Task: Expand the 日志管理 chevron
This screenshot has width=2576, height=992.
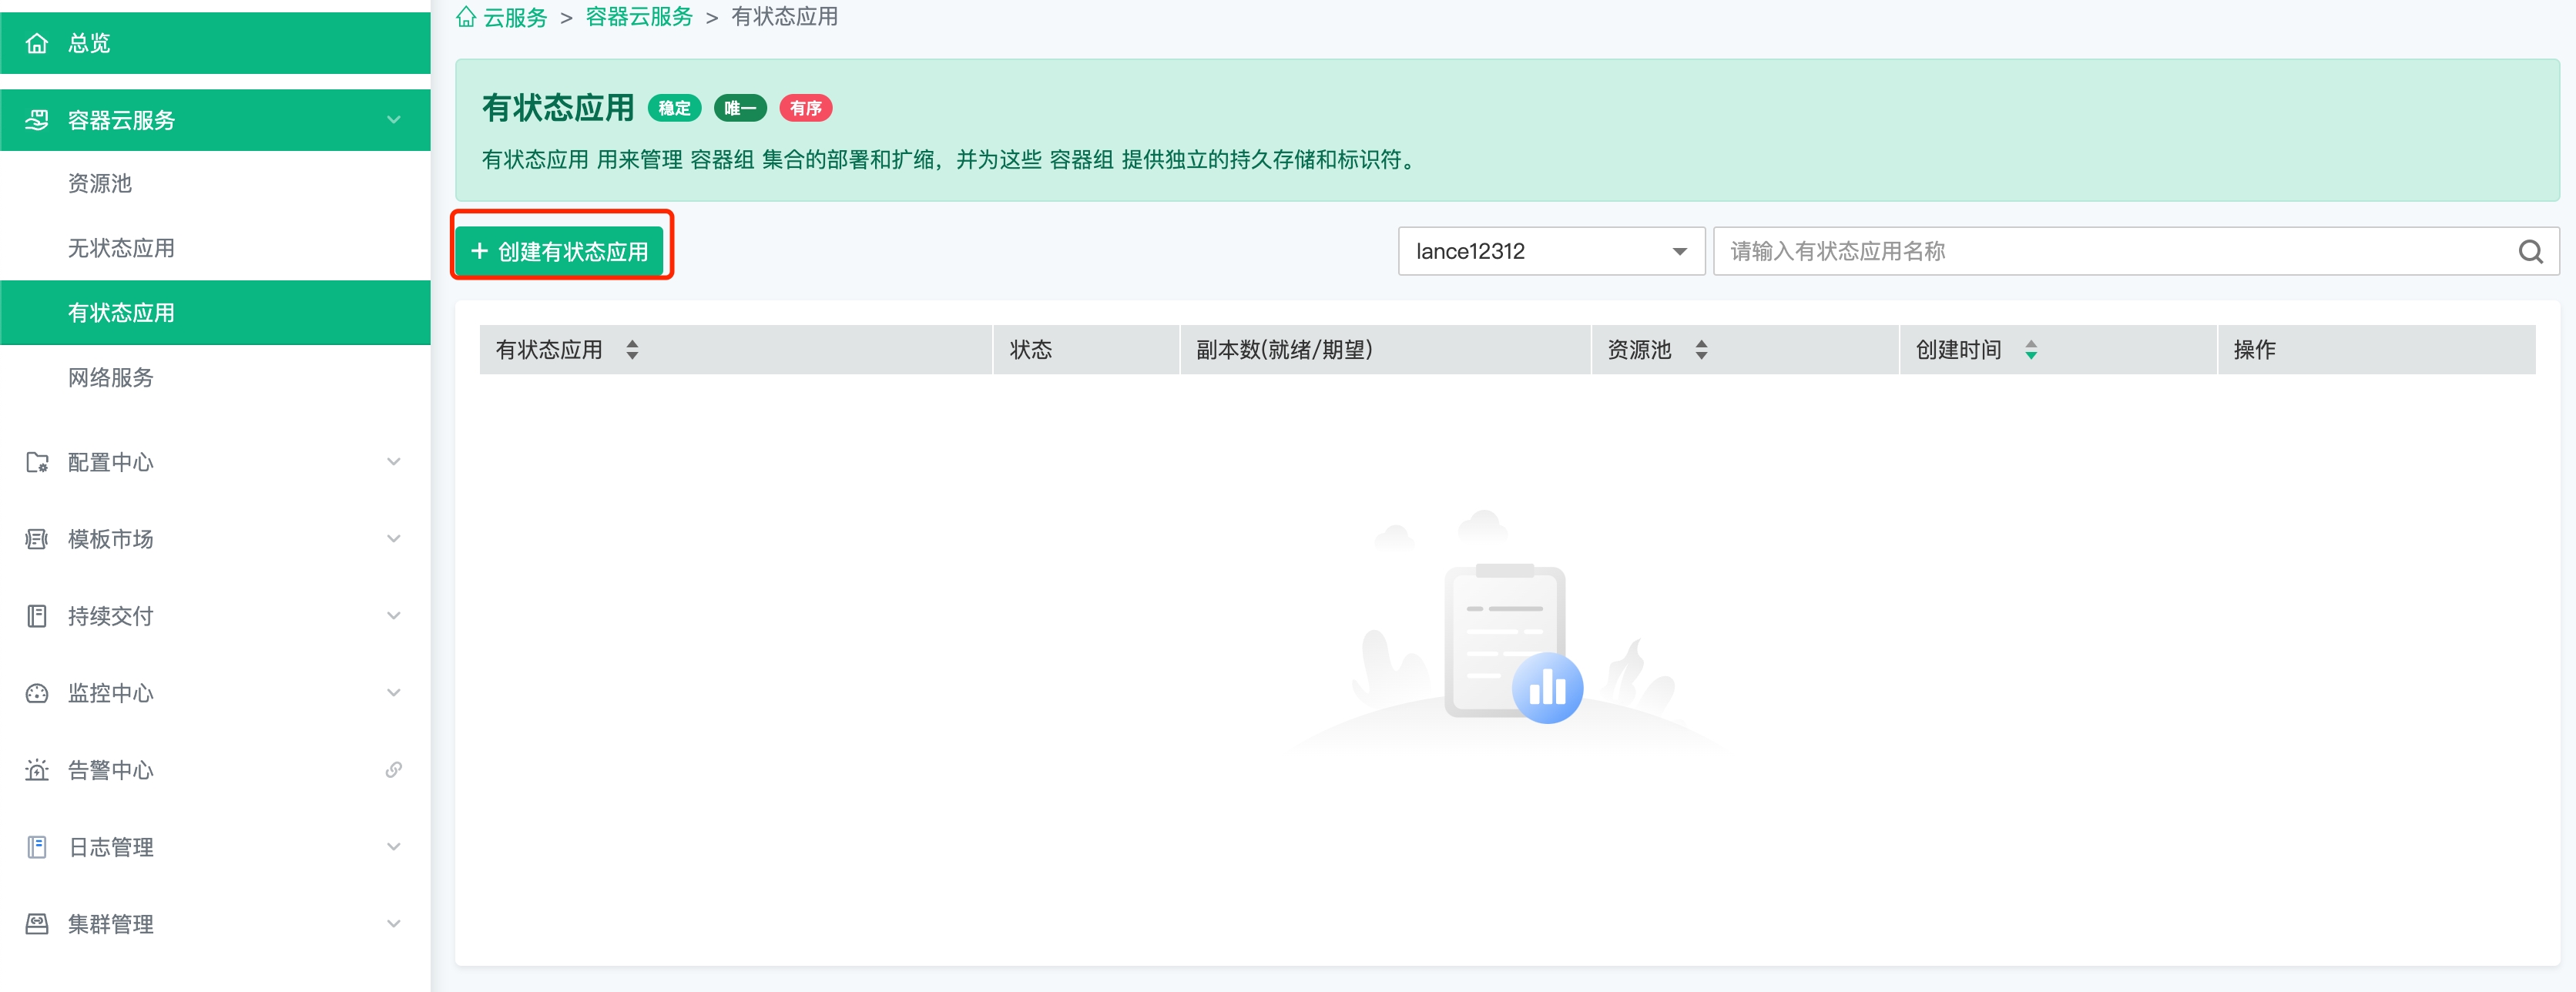Action: tap(394, 847)
